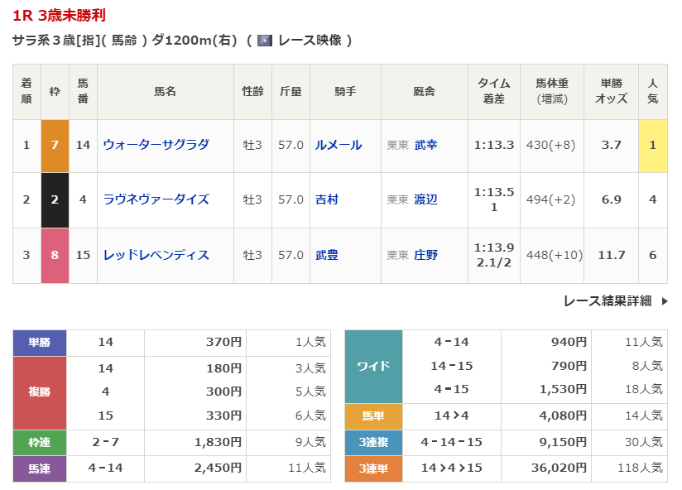Click the arrow beside レース結果詳細

click(x=664, y=301)
